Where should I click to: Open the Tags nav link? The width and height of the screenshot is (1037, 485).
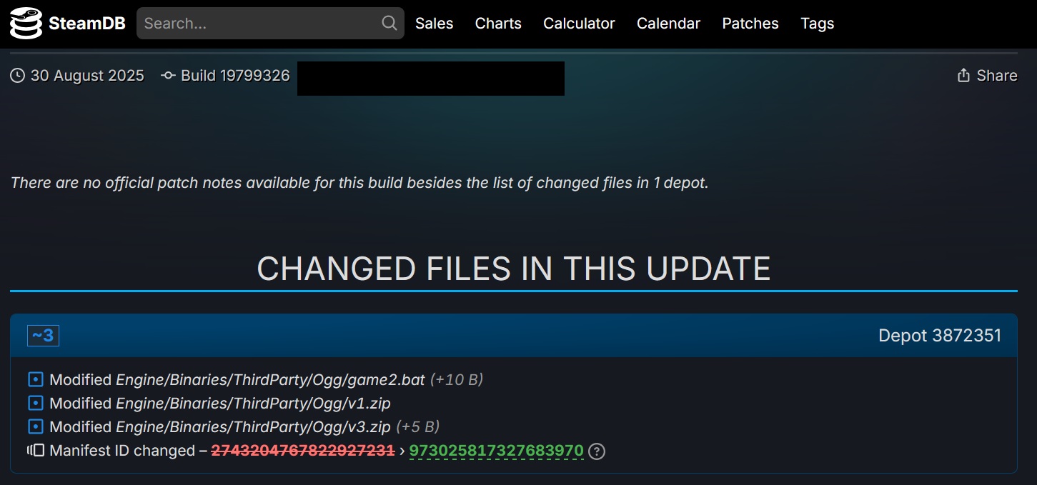coord(818,24)
